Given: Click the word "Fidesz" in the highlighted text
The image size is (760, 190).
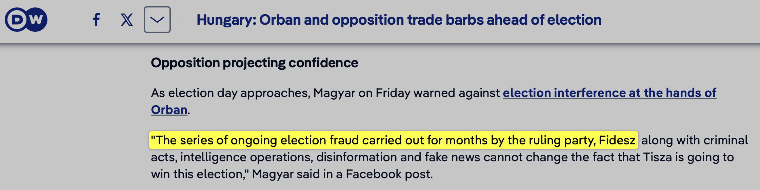Looking at the screenshot, I should 617,140.
